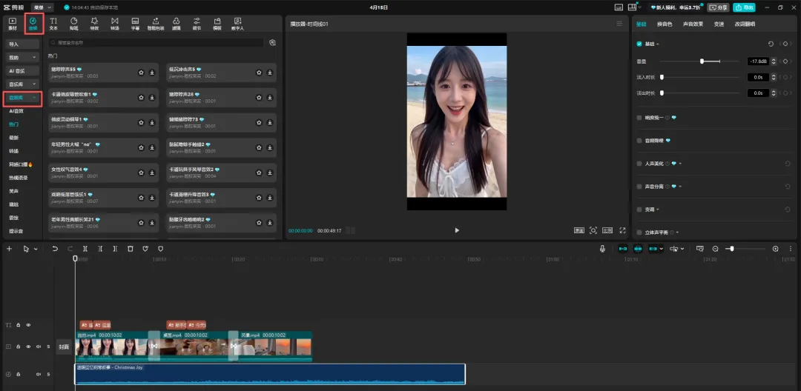Play the video in the preview player

(457, 230)
